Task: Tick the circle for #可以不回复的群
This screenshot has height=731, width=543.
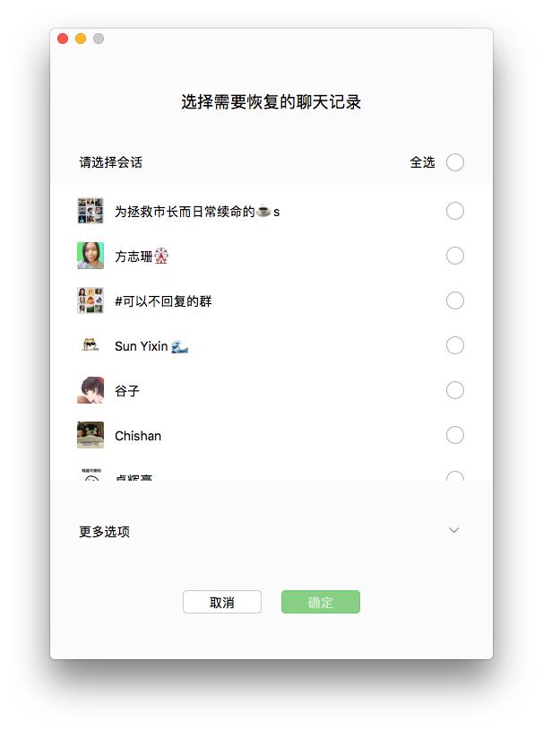Action: pyautogui.click(x=455, y=300)
